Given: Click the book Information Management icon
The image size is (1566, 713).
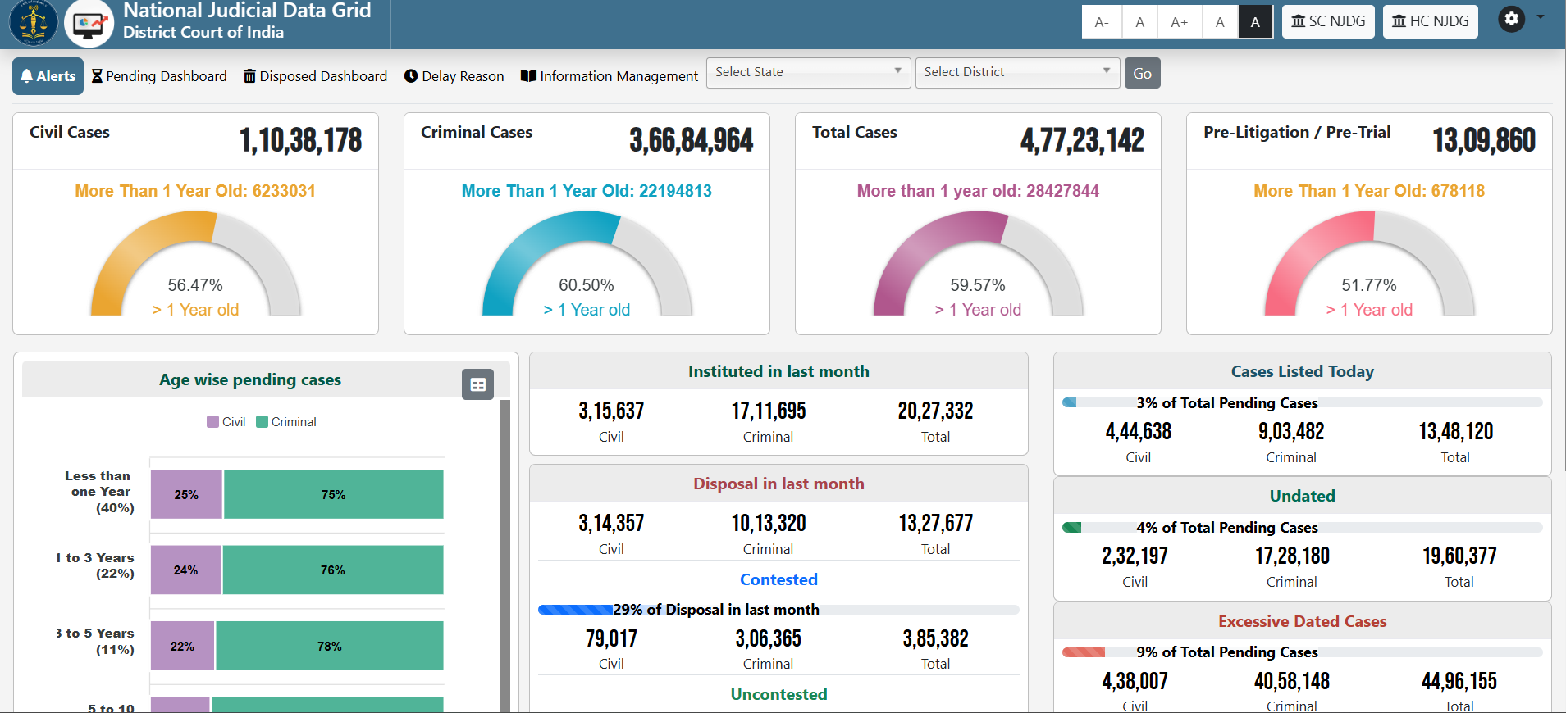Looking at the screenshot, I should 528,76.
